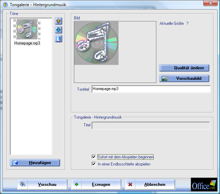This screenshot has width=220, height=194.
Task: Click the large music CD preview image
Action: coord(96,43)
